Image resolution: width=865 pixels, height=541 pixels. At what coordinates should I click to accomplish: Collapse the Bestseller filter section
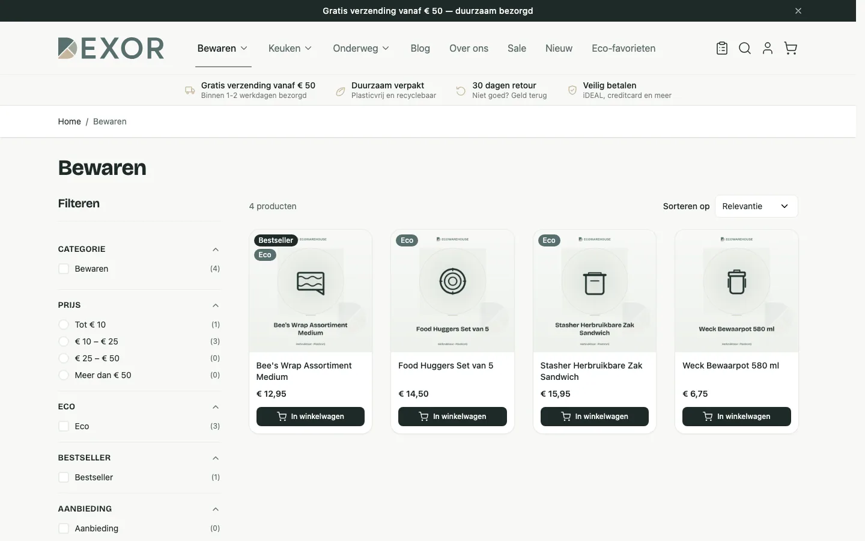click(216, 458)
